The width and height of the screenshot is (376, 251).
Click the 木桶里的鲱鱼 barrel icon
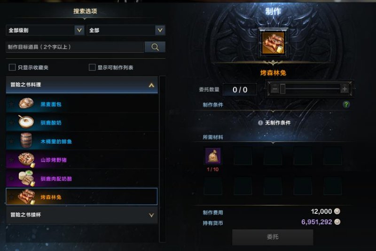coord(26,140)
